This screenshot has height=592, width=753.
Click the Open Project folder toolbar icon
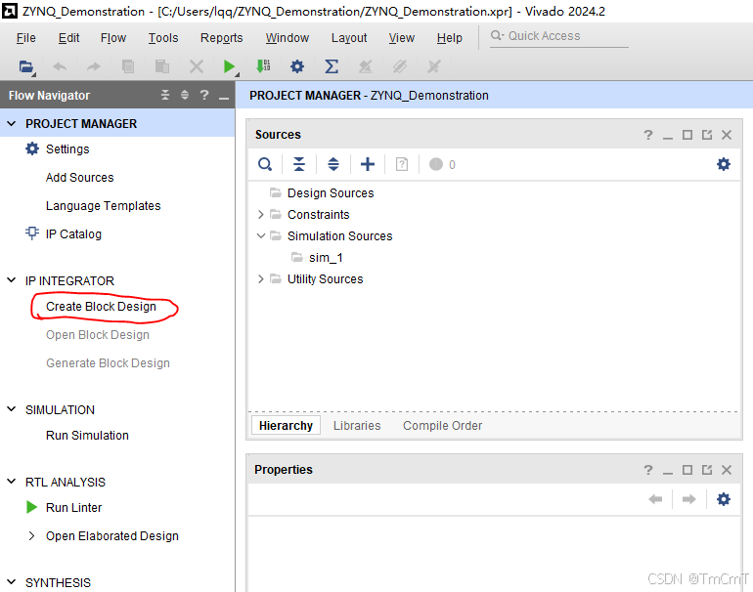(x=26, y=66)
